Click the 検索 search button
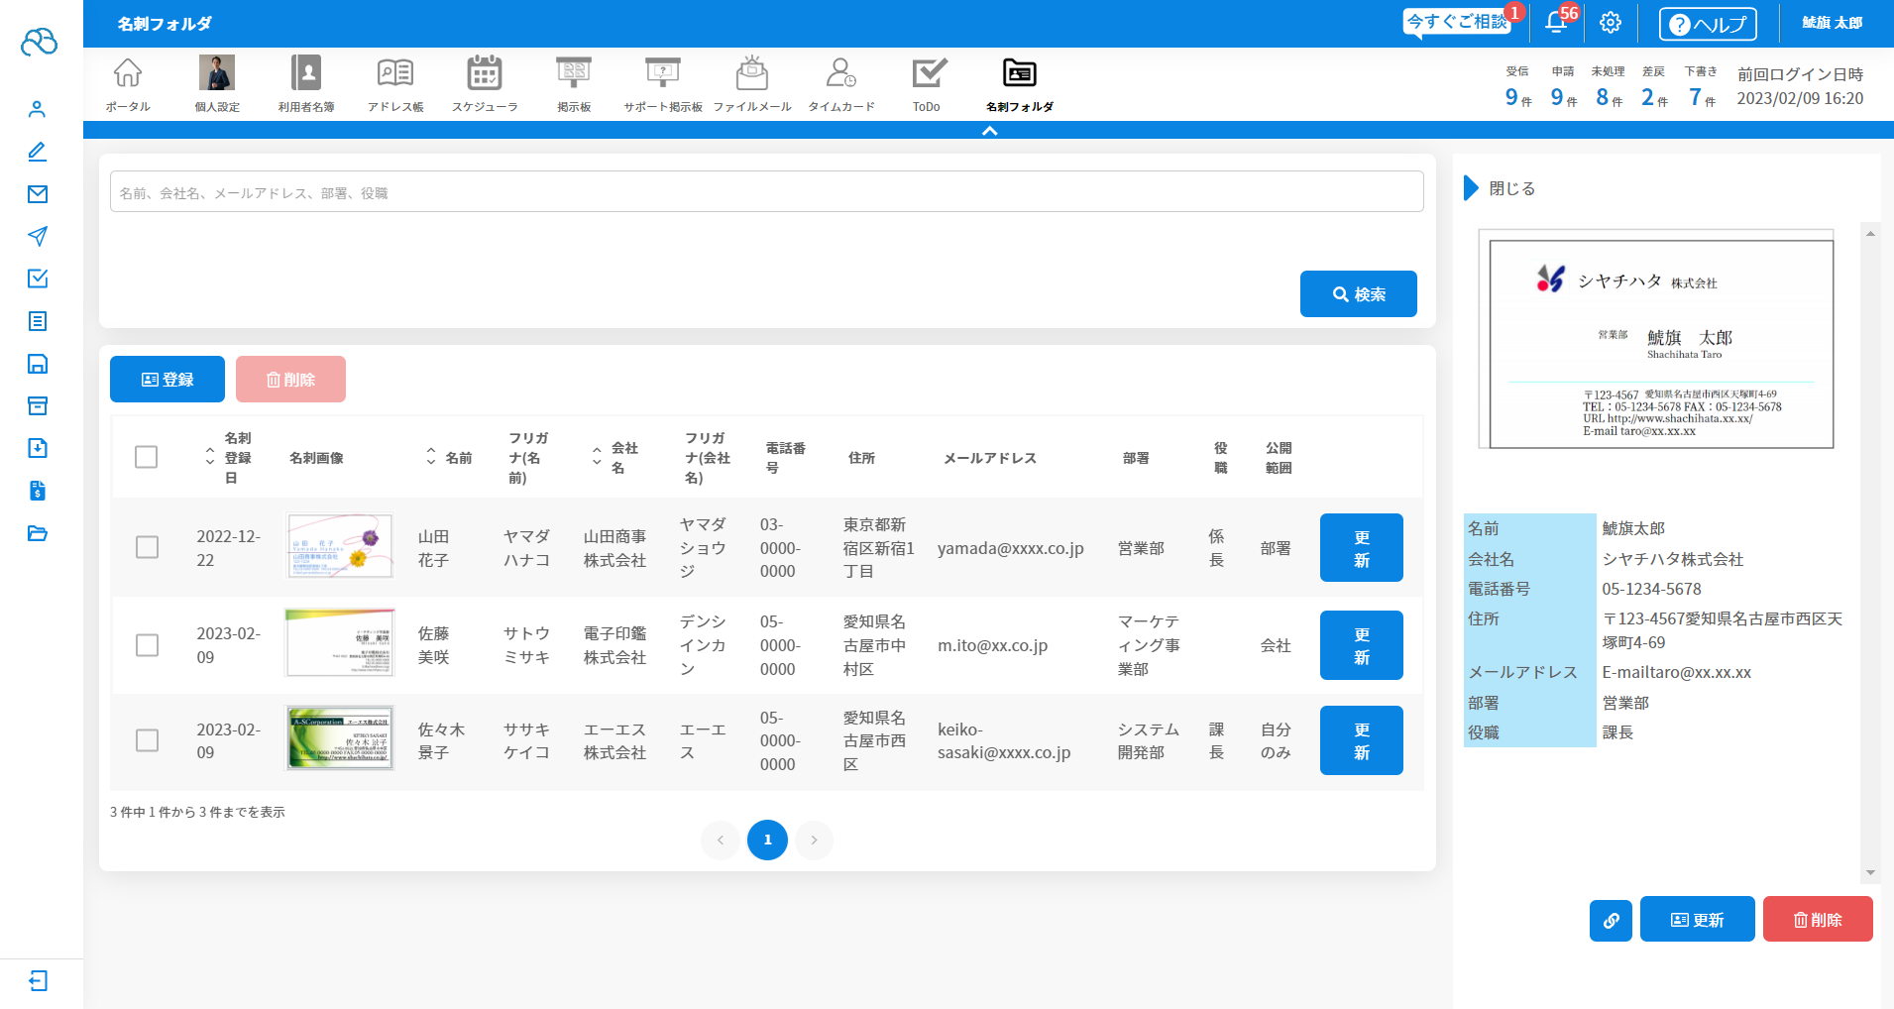Screen dimensions: 1894x1009 [x=1358, y=294]
